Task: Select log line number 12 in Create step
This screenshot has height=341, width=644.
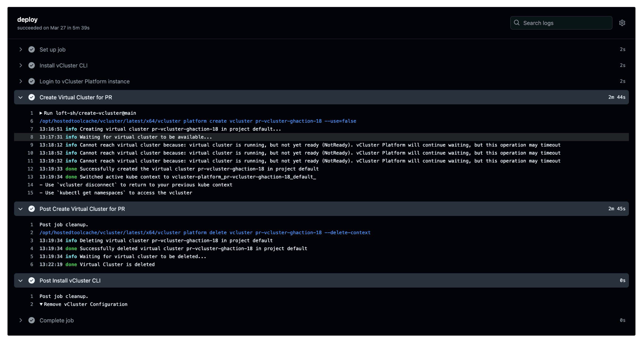Action: 30,169
